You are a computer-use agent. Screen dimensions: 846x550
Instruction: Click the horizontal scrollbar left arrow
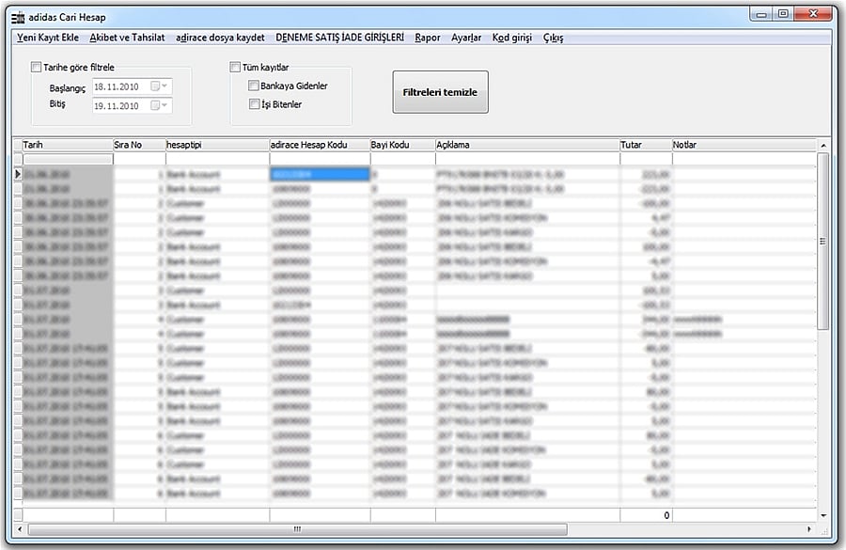point(20,529)
